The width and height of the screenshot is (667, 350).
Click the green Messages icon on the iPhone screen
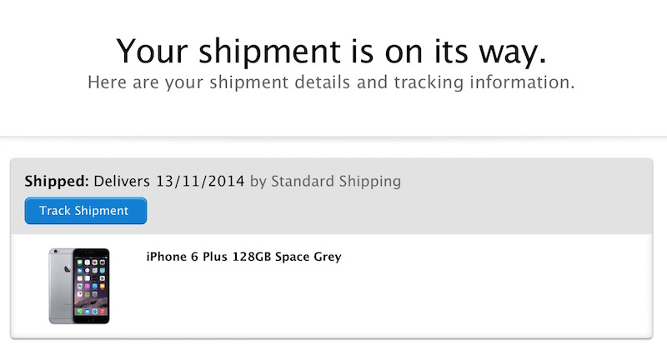79,262
